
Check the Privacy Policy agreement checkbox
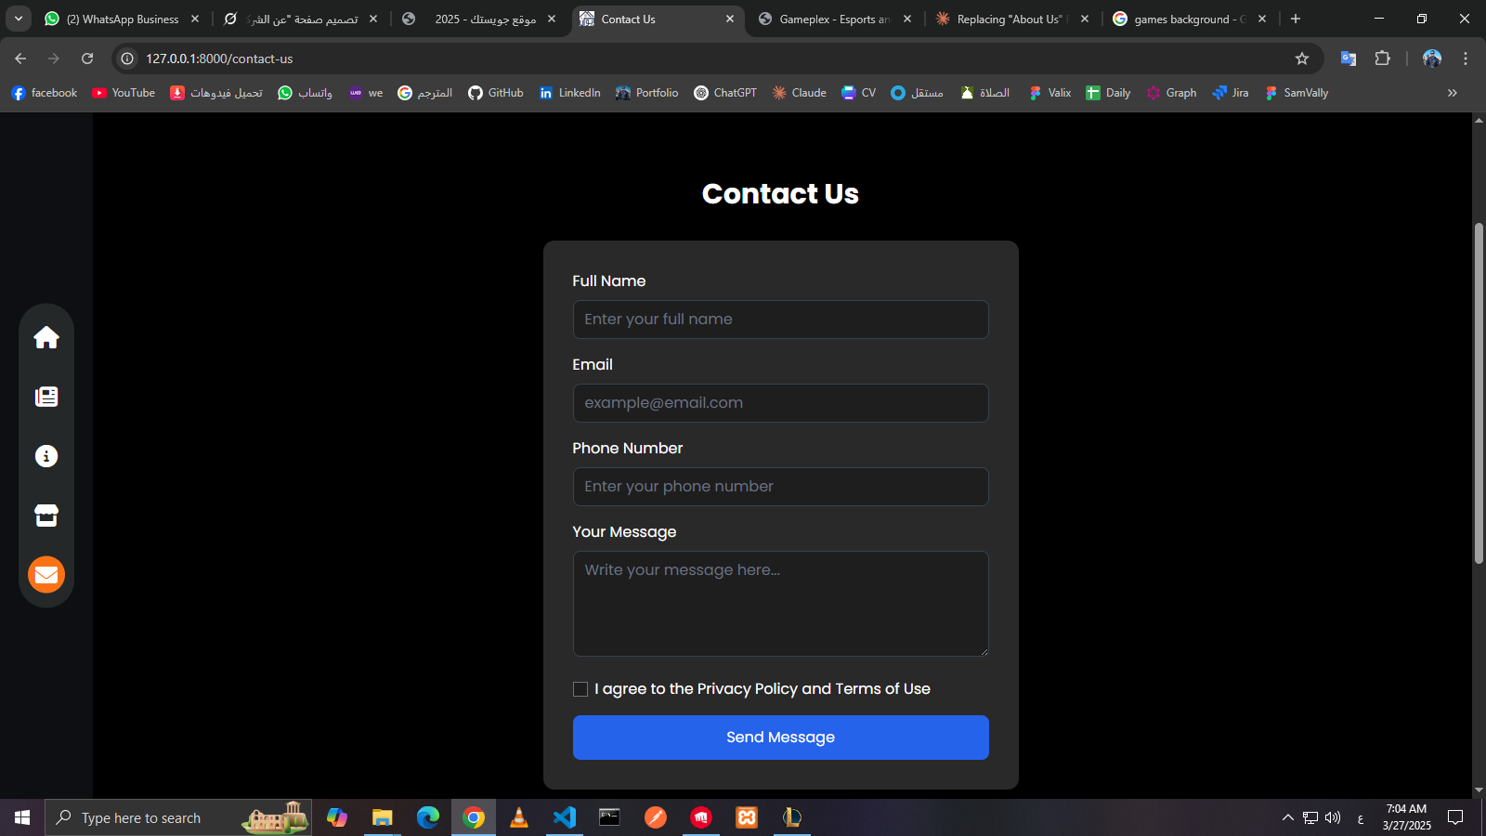(x=580, y=689)
